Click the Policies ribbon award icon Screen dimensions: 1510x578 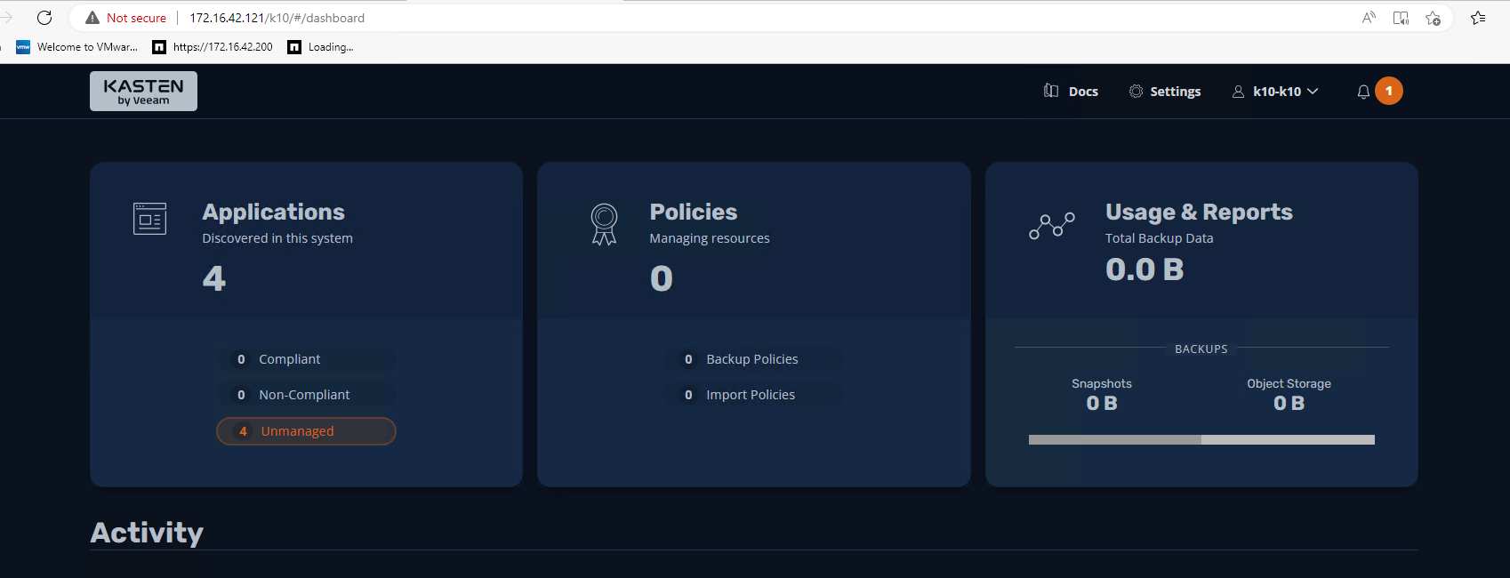point(604,224)
